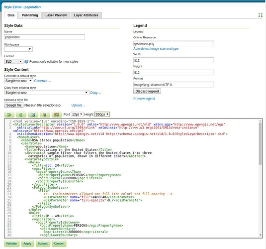This screenshot has height=249, width=266.
Task: Click the go-to-line icon in editor toolbar
Action: point(33,115)
